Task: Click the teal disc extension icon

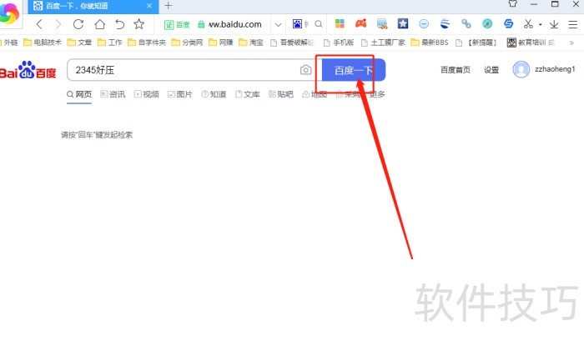Action: [x=487, y=24]
